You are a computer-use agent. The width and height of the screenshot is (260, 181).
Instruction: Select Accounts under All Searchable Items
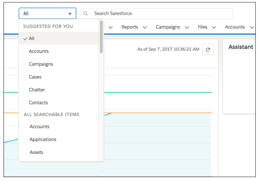pyautogui.click(x=59, y=126)
